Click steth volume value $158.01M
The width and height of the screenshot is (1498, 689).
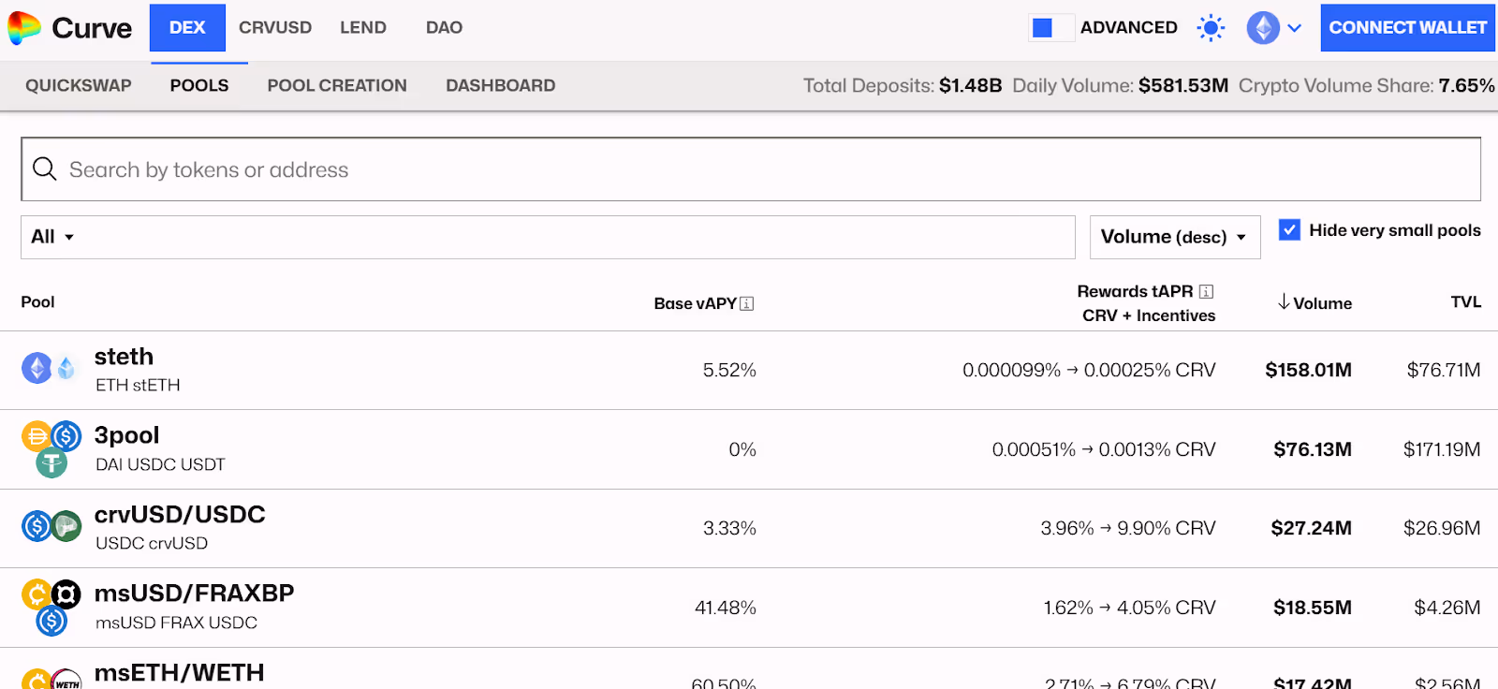(1308, 370)
